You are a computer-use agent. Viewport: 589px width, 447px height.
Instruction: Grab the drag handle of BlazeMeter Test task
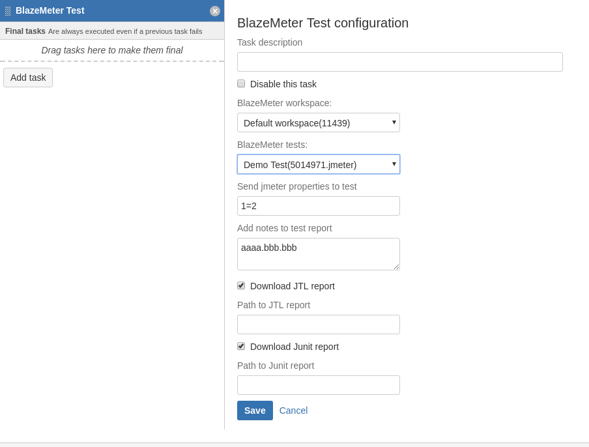(x=8, y=11)
